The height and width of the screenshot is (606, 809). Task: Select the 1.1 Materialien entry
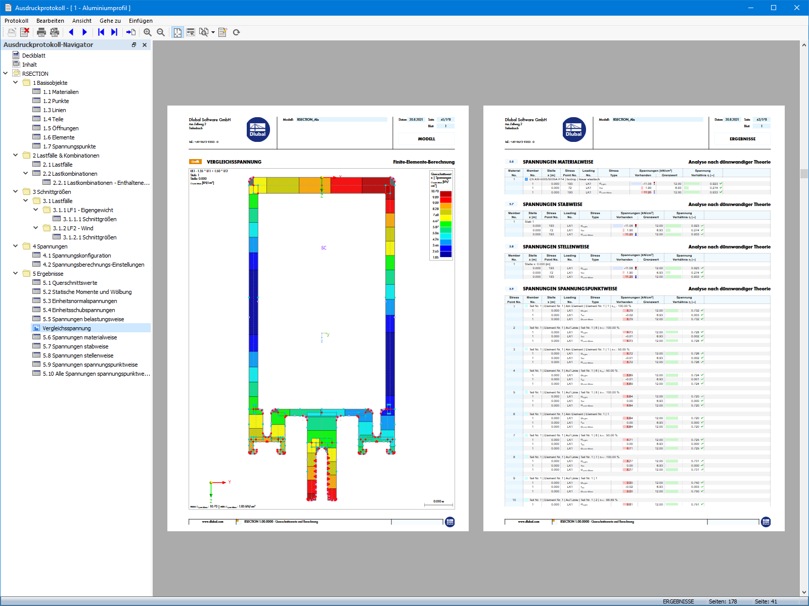click(x=61, y=92)
